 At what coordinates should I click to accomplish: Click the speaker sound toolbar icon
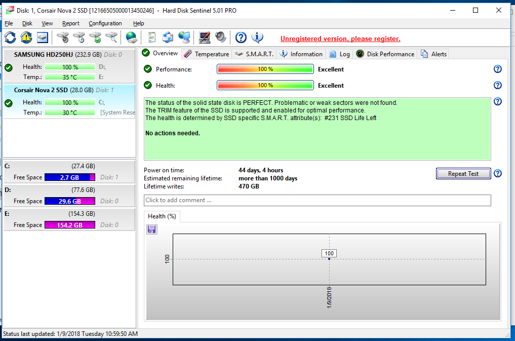(x=221, y=37)
